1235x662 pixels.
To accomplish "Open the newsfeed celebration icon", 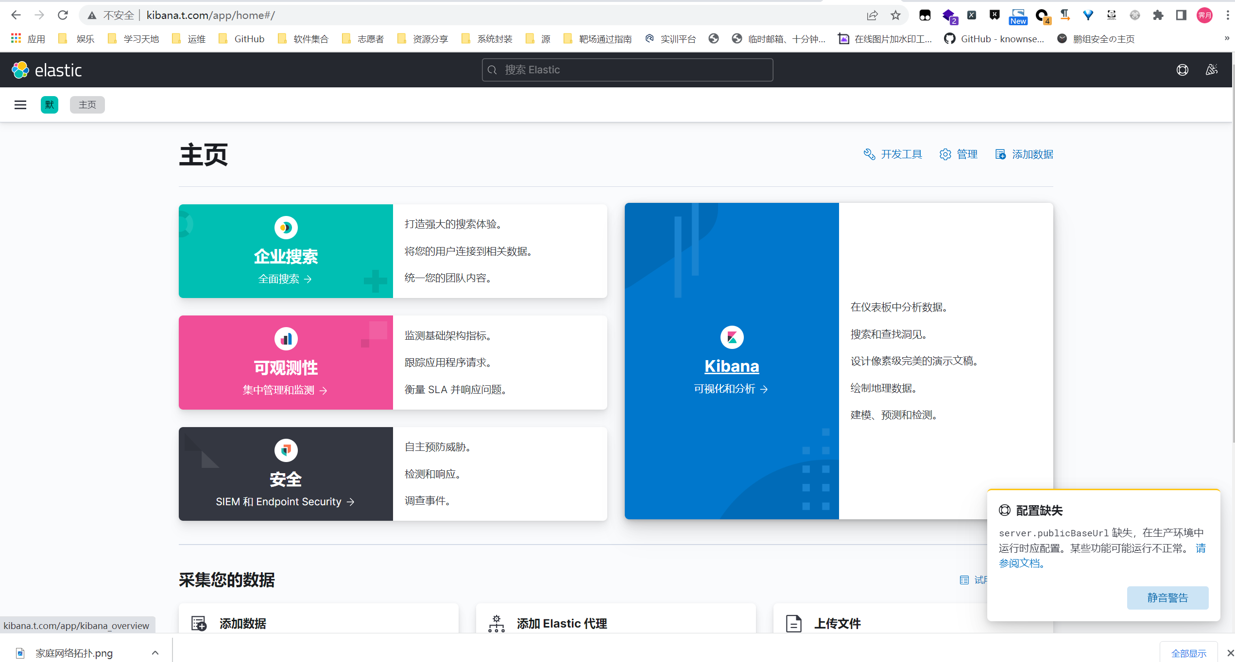I will pyautogui.click(x=1211, y=70).
